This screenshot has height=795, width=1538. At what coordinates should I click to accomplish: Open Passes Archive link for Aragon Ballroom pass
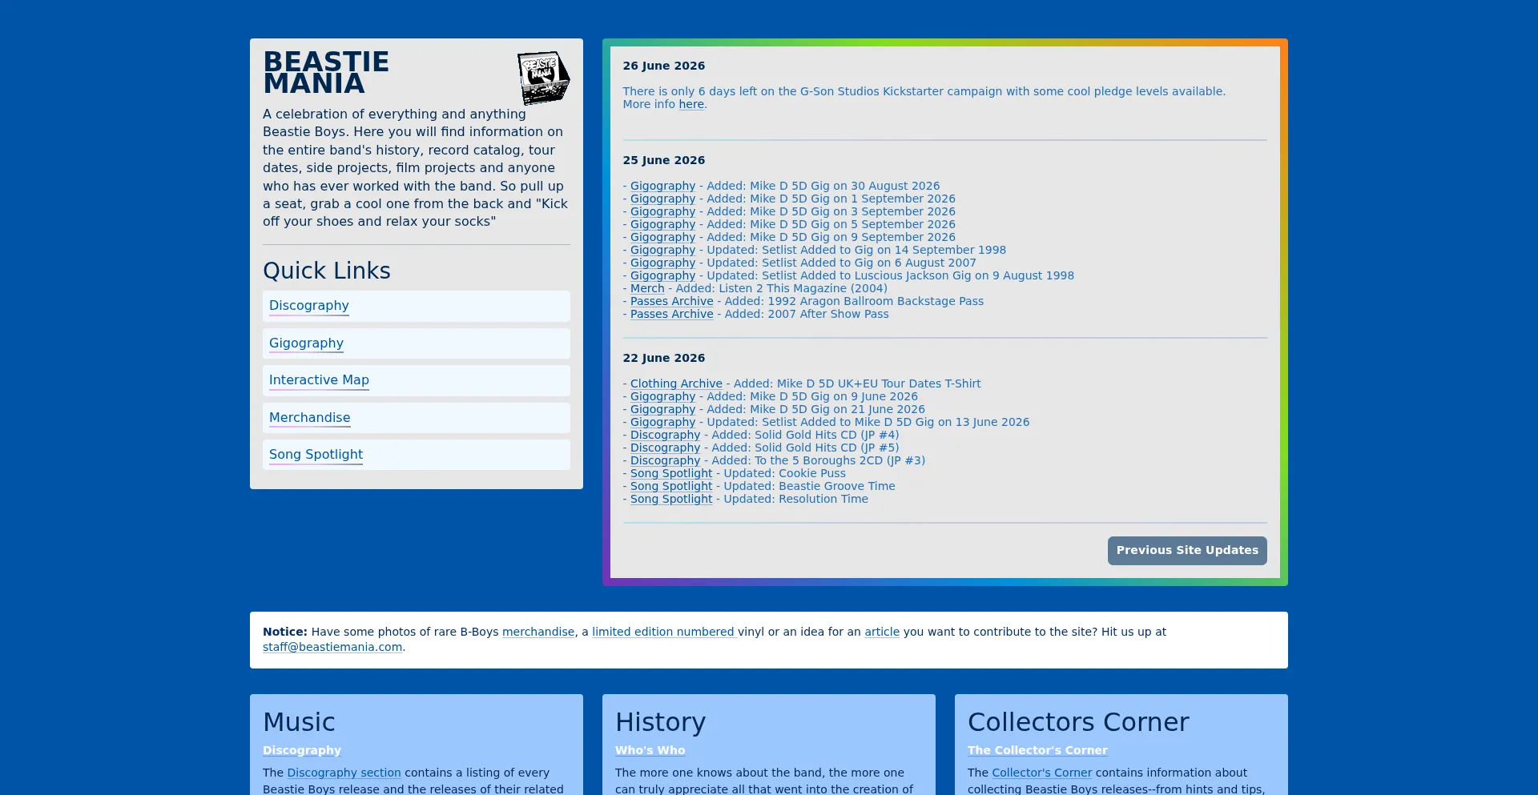pyautogui.click(x=671, y=302)
